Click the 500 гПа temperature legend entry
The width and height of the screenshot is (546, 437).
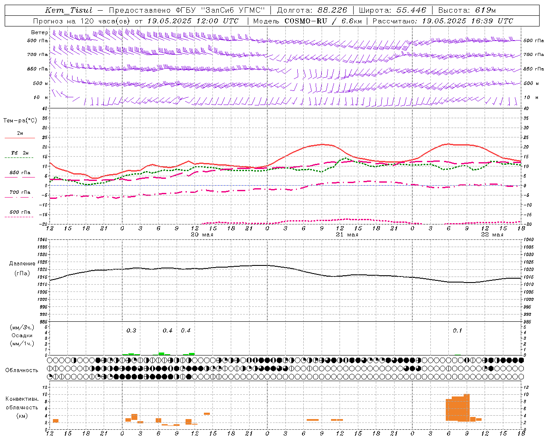tap(20, 212)
